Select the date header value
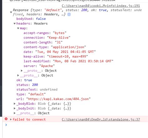Screen dimensions: 148x138 point(66,52)
